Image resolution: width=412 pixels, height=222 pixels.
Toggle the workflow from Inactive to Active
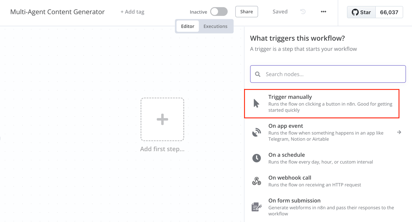click(x=219, y=11)
